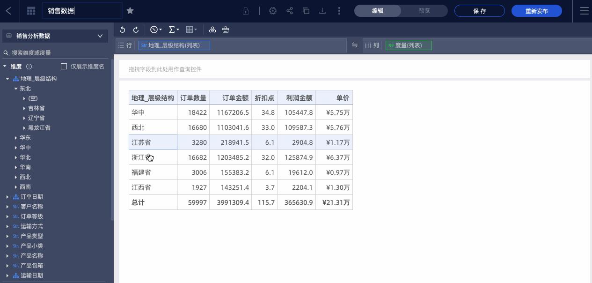Click the 重新发布 republish button

click(x=536, y=10)
